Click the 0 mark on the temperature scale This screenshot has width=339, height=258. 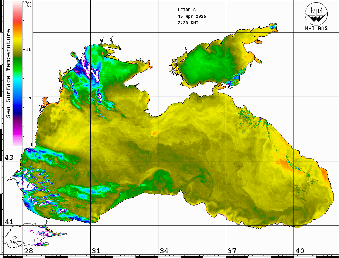click(31, 145)
